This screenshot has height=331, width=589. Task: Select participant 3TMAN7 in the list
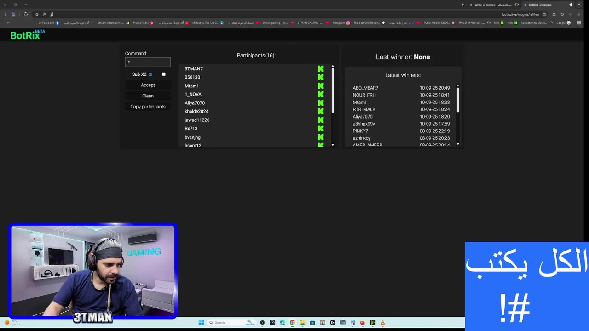(x=194, y=68)
